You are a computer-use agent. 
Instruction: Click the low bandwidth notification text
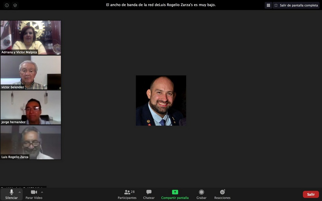point(161,5)
